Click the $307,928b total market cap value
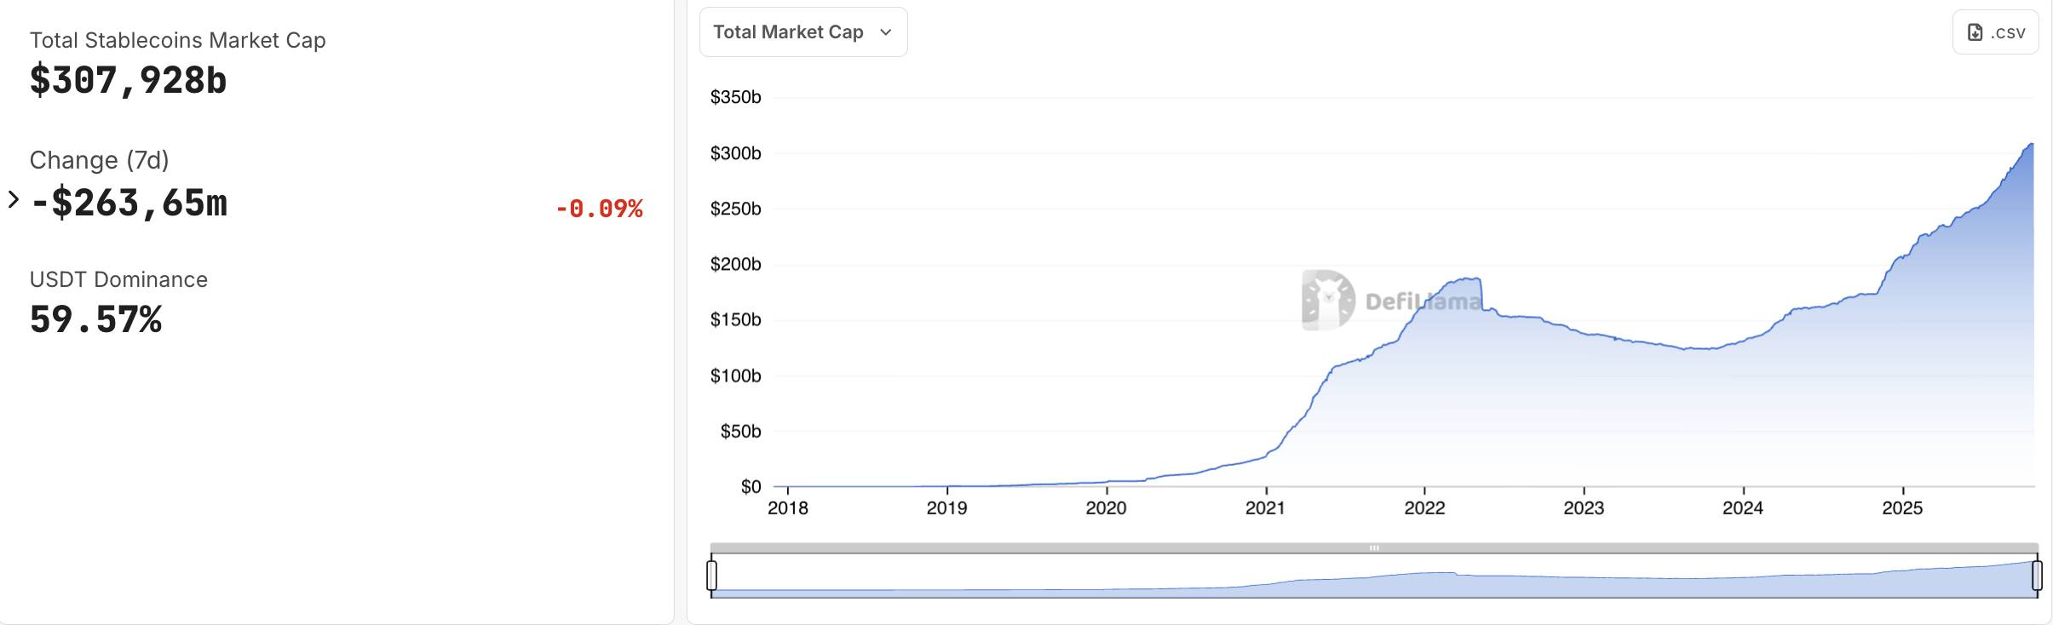The image size is (2053, 625). click(129, 81)
